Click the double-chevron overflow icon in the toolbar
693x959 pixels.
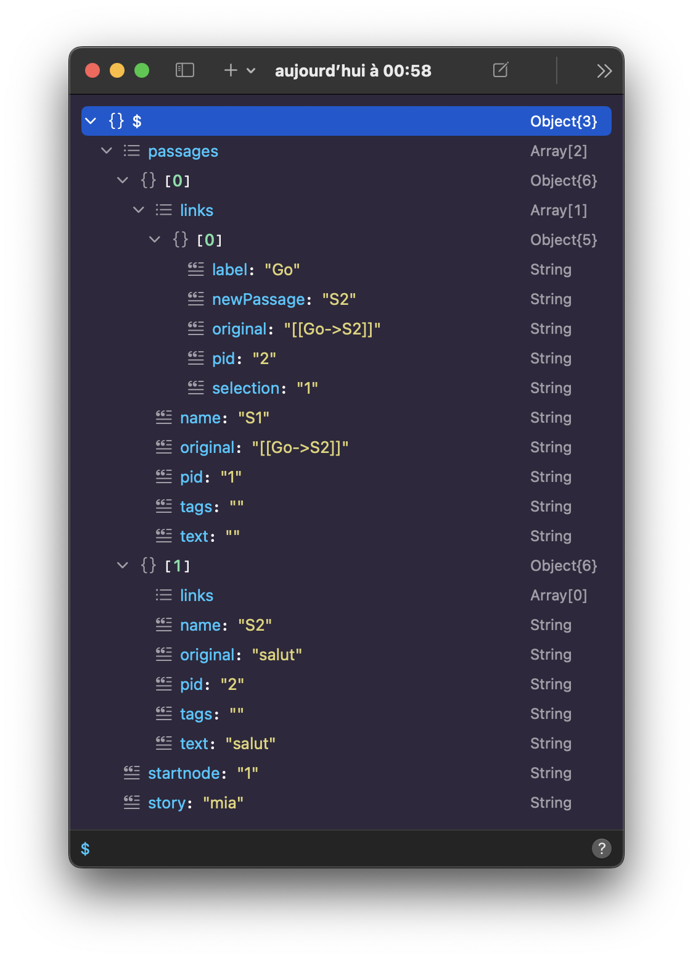tap(604, 72)
